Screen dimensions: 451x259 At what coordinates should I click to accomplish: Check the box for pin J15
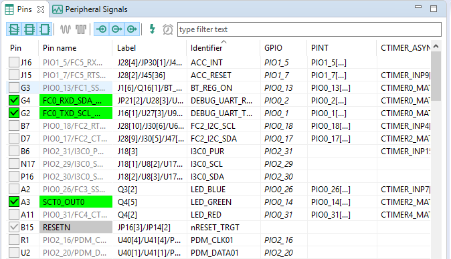(x=14, y=75)
